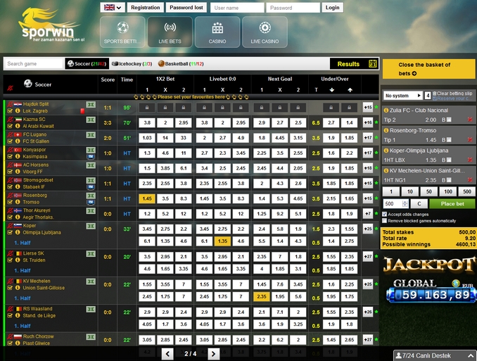Screen dimensions: 477x361
Task: Select highlighted 1.45 odds for Rosenborg
Action: tap(147, 198)
